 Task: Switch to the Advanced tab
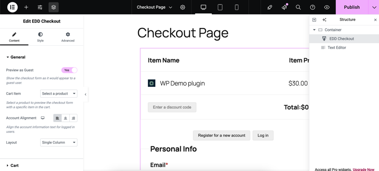point(68,37)
